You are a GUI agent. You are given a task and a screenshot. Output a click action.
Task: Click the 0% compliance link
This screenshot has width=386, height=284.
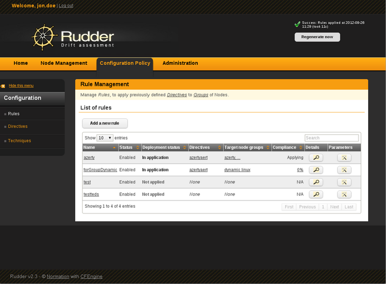coord(300,170)
